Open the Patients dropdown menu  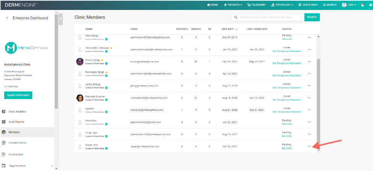(233, 5)
